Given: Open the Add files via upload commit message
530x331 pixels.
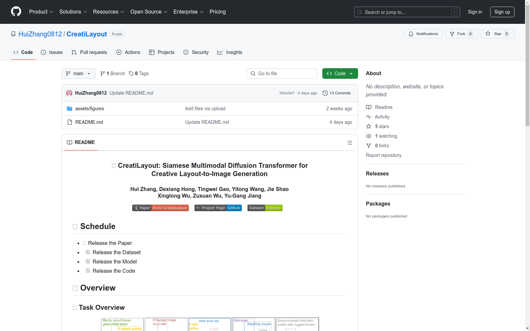Looking at the screenshot, I should tap(205, 109).
